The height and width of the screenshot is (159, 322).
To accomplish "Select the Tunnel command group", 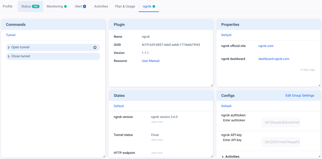I will [11, 35].
